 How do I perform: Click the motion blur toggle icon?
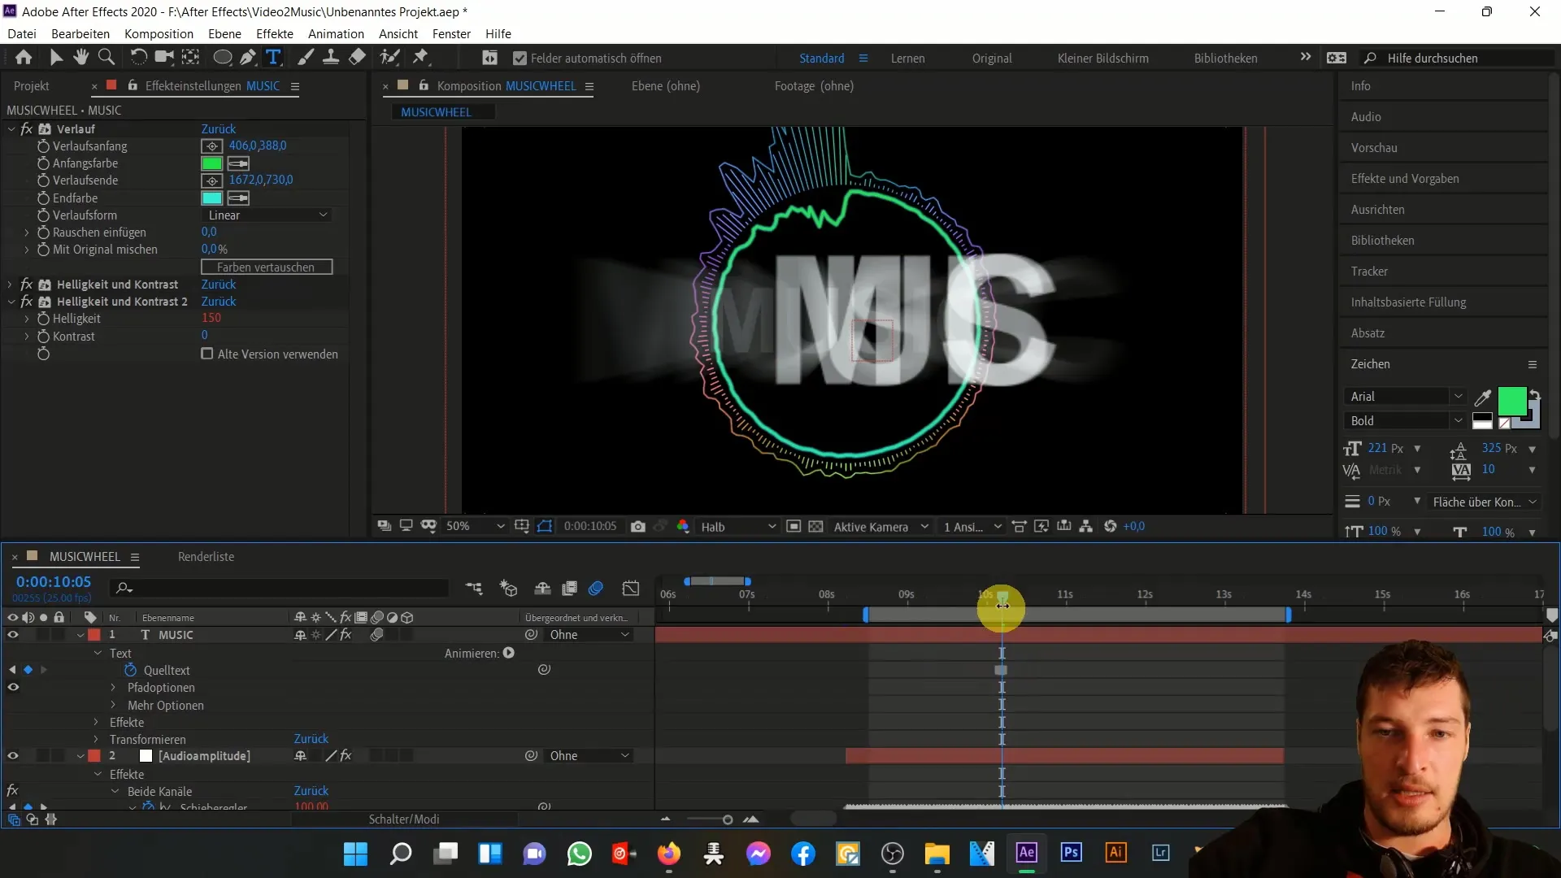coord(598,588)
